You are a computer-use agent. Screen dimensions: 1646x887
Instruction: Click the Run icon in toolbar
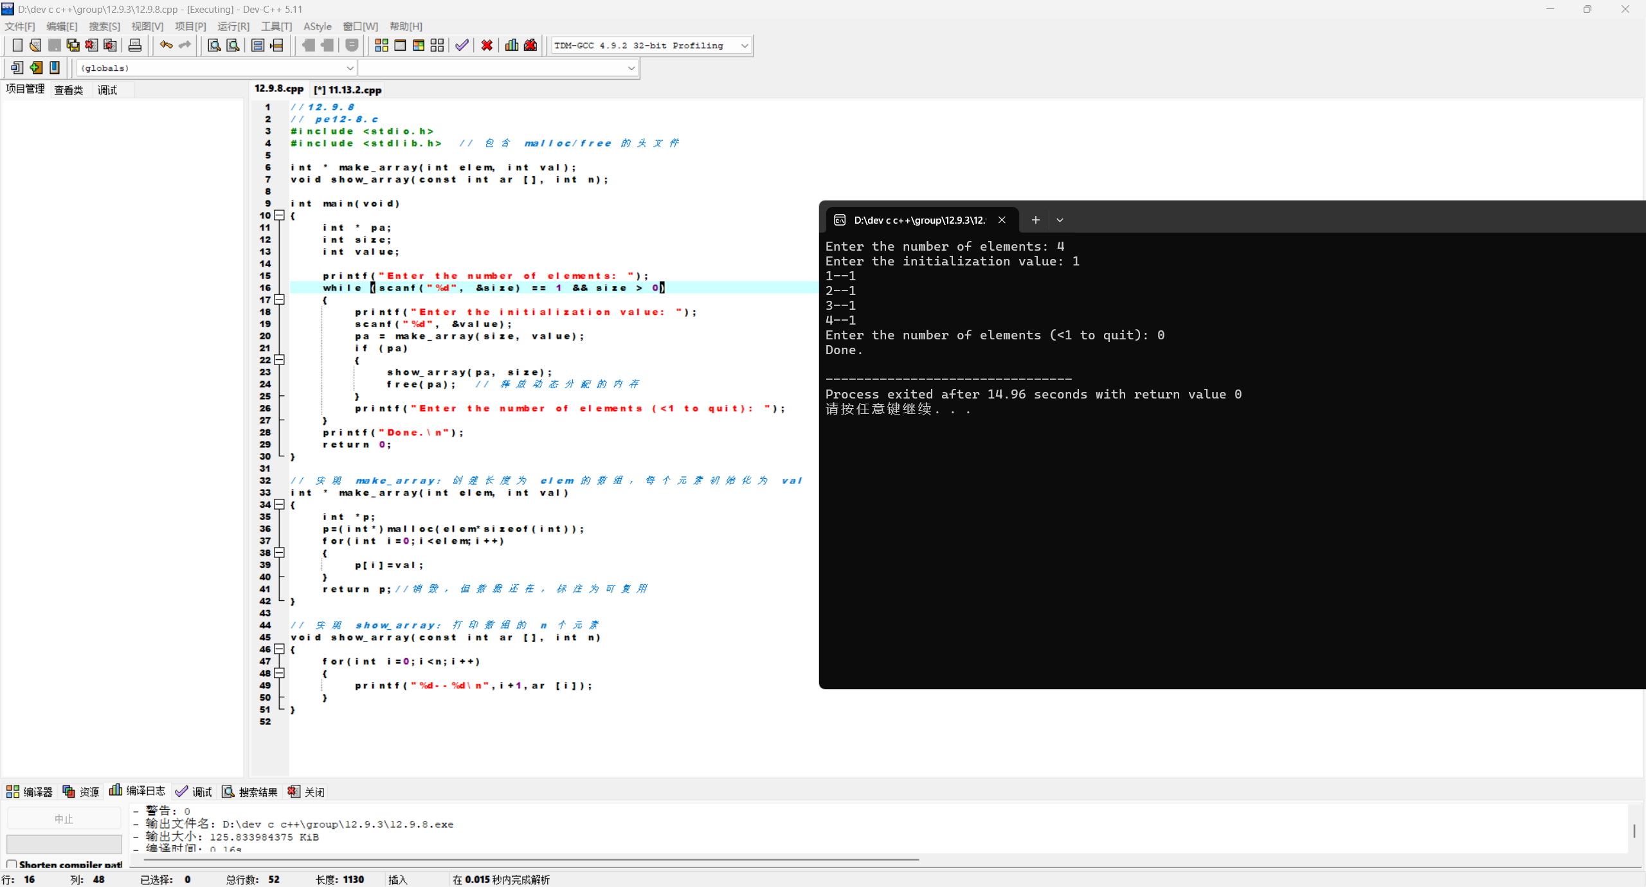click(x=400, y=45)
